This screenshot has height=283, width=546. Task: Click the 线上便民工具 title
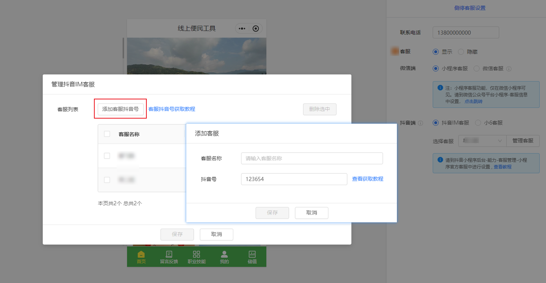[x=196, y=28]
